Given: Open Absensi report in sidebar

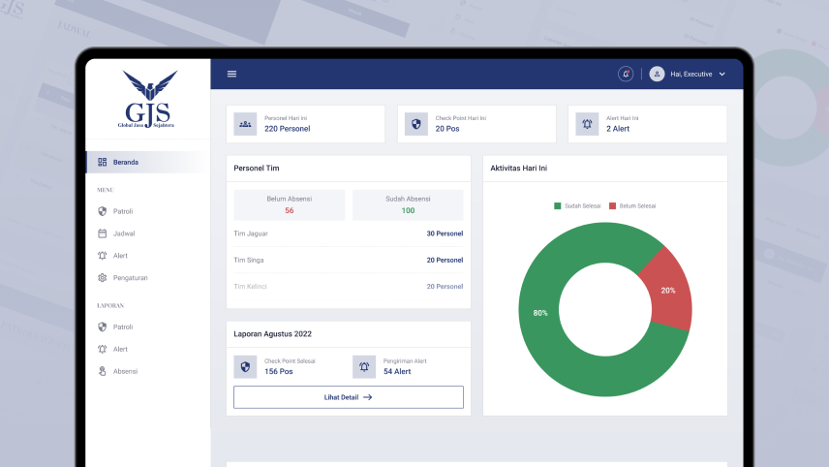Looking at the screenshot, I should [x=125, y=371].
